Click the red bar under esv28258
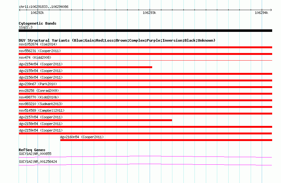 [145, 94]
